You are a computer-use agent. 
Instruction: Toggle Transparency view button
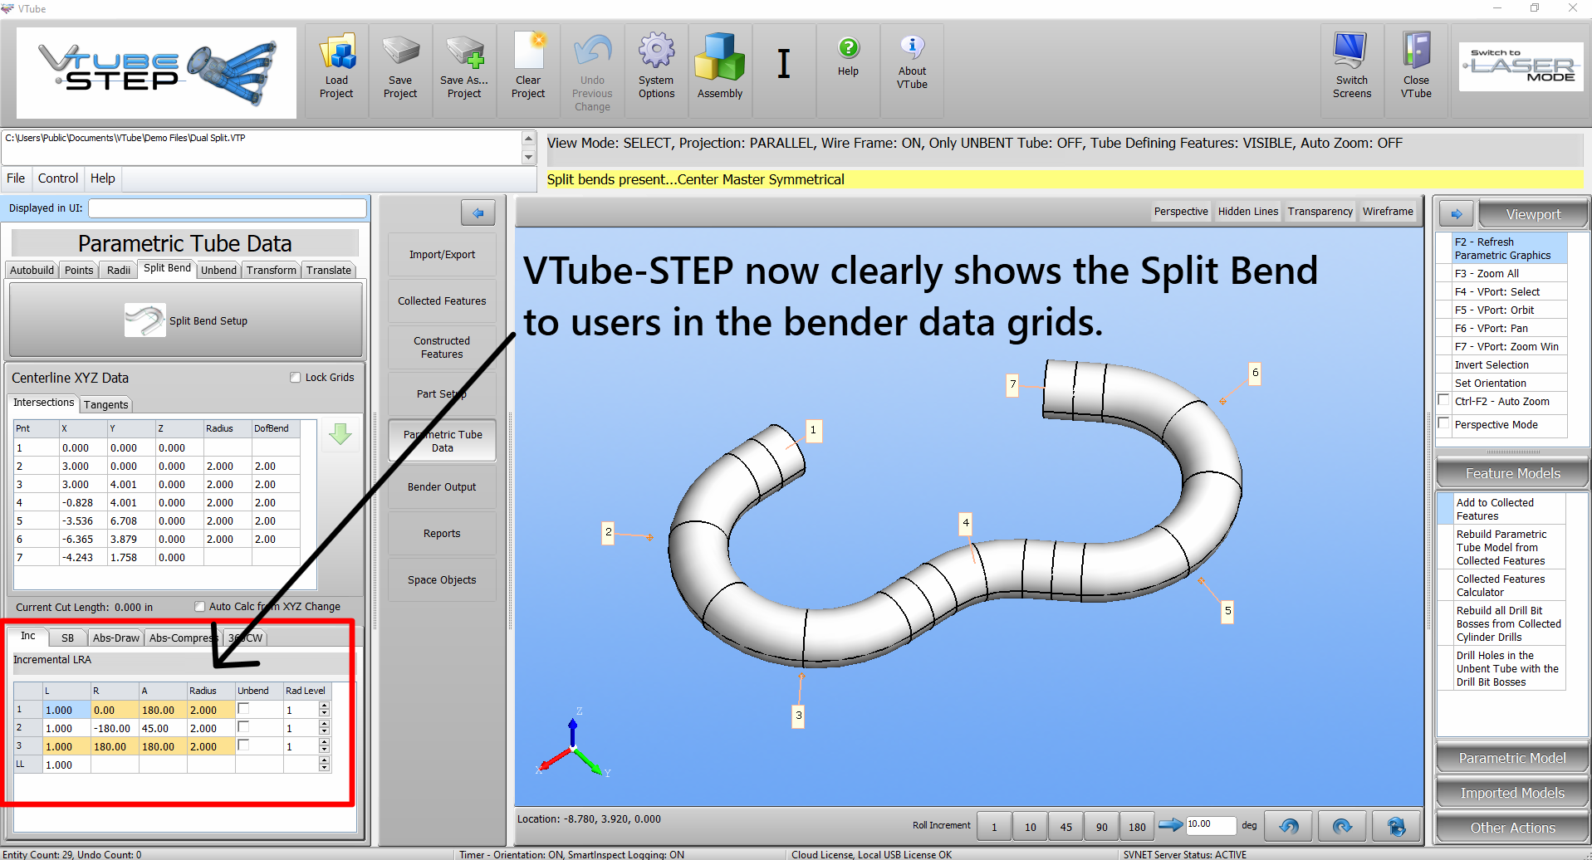tap(1320, 212)
